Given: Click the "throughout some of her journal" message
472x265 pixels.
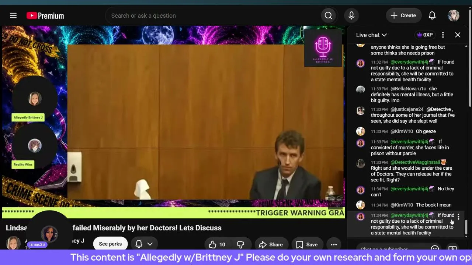Looking at the screenshot, I should tap(413, 115).
